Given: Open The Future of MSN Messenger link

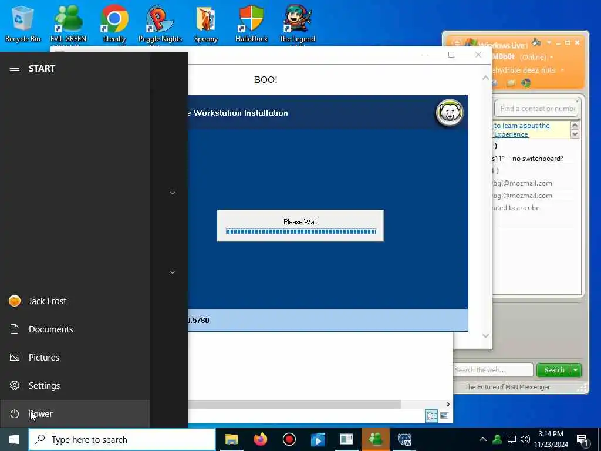Looking at the screenshot, I should (x=507, y=387).
